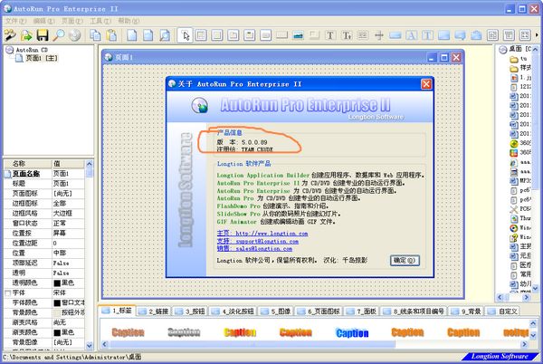Select 桌面 folder in right file panel

pyautogui.click(x=515, y=50)
